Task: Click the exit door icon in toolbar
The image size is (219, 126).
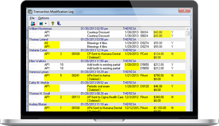Action: click(x=59, y=23)
